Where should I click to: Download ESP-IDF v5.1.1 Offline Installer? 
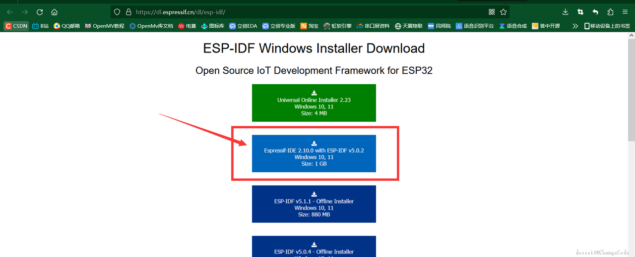click(314, 204)
